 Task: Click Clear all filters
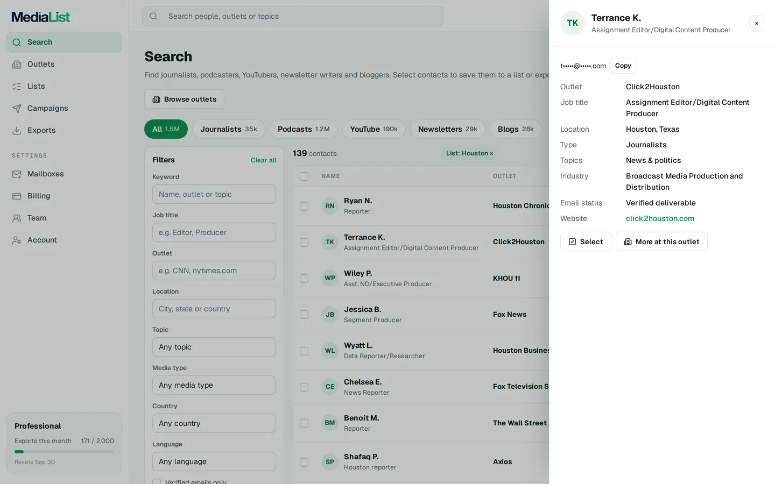263,160
